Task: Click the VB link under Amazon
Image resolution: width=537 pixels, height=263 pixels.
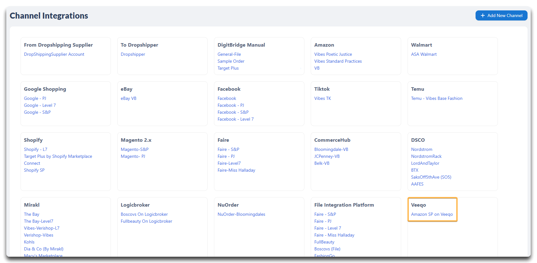Action: 317,68
